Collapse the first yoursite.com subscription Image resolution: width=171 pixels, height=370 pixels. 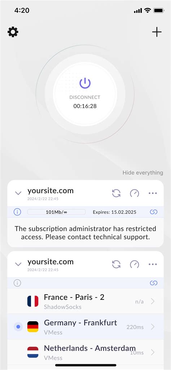pos(18,193)
